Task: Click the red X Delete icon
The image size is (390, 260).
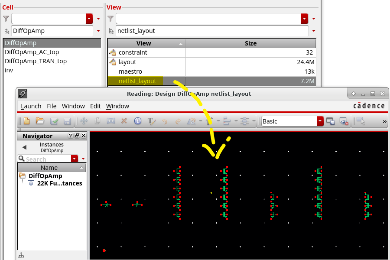Action: coord(124,121)
